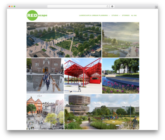Expand chevron next to Landscape & Urban Planning
165x140 pixels.
(109, 16)
